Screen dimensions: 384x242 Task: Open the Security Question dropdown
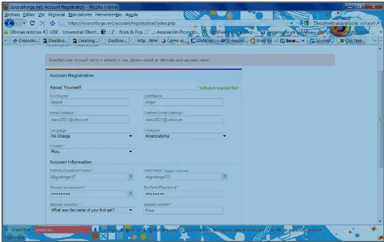pyautogui.click(x=92, y=210)
